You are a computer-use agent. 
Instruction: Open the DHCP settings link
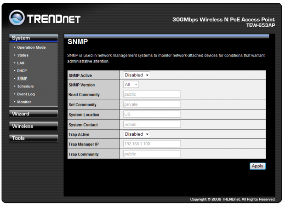[x=22, y=71]
